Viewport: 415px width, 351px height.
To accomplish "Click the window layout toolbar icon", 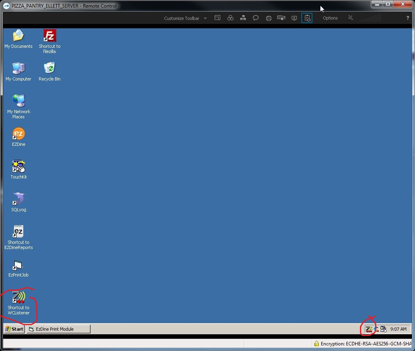I will (x=217, y=18).
